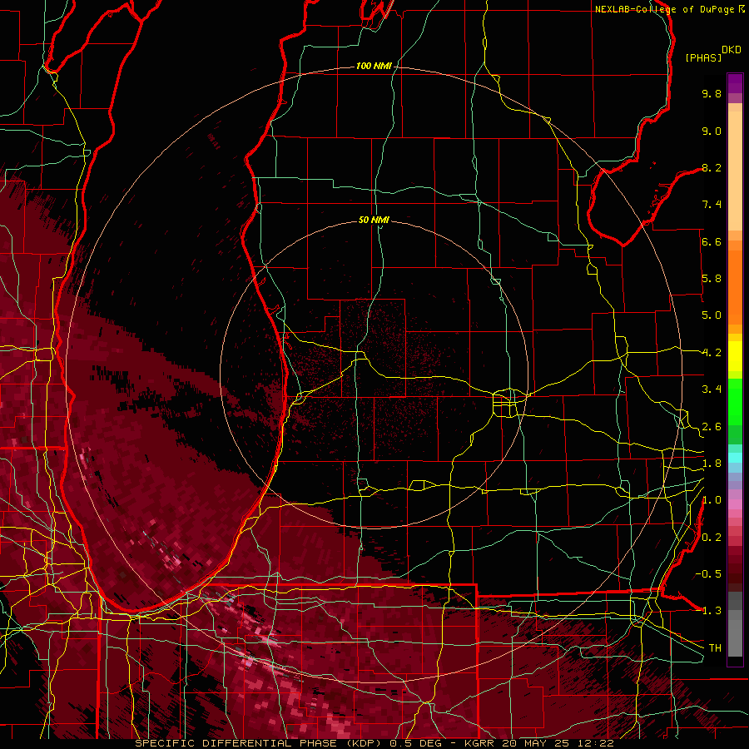Click the 5.0 value on color scale
The width and height of the screenshot is (749, 749).
pyautogui.click(x=712, y=315)
